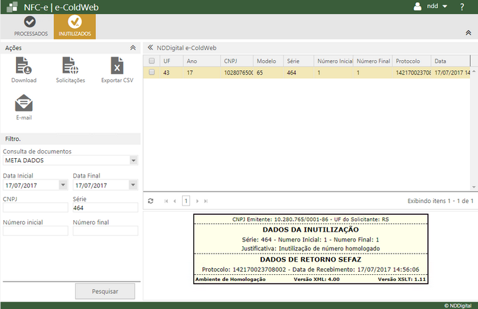Click the Download action icon
Viewport: 478px width, 309px height.
(x=24, y=66)
